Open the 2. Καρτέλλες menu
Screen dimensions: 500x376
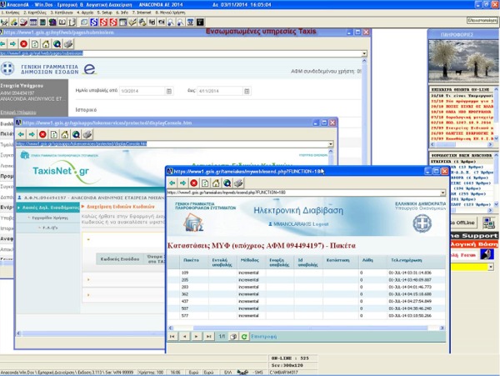pyautogui.click(x=35, y=13)
